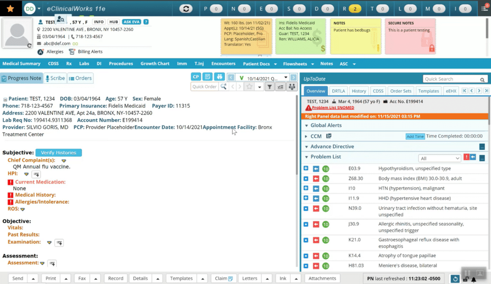491x284 pixels.
Task: Click the blue refresh icon in bottom status bar
Action: [455, 279]
